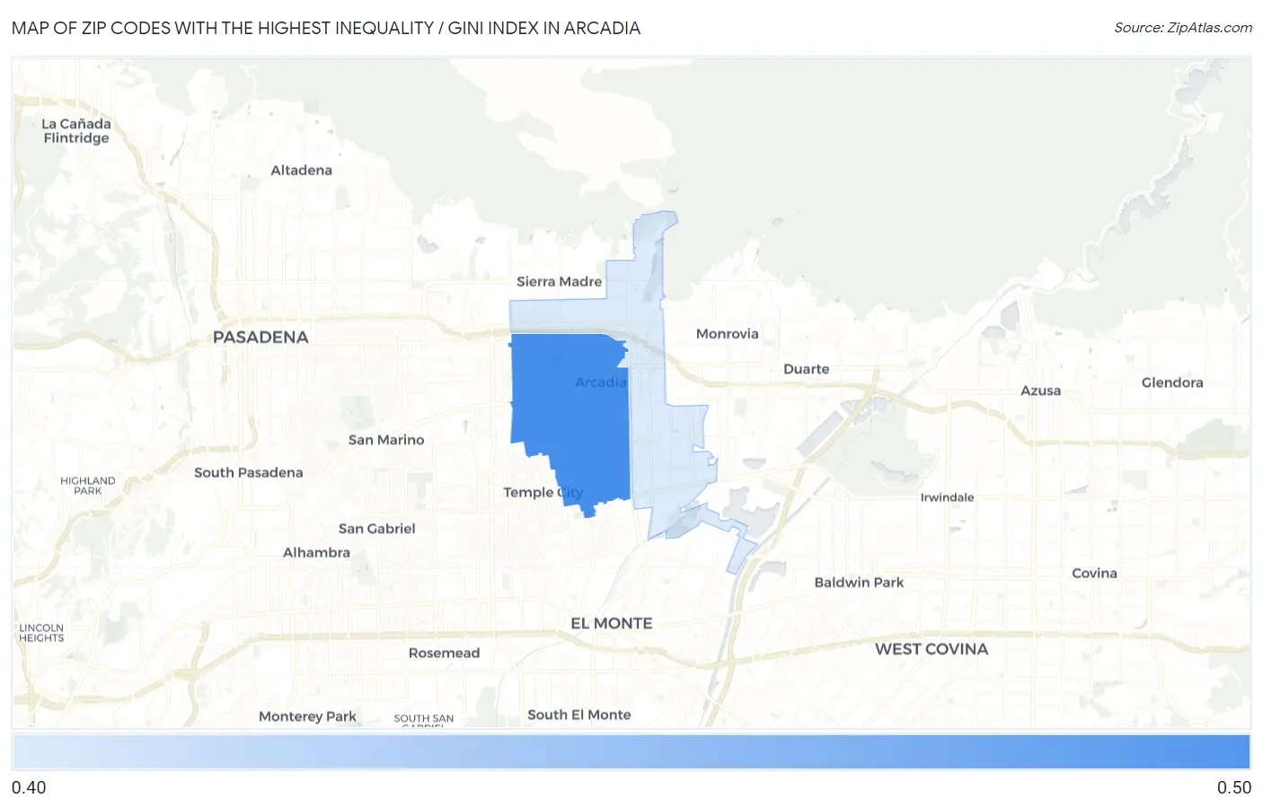Screen dimensions: 1263x807
Task: Click the Monterey Park label
Action: (x=307, y=716)
